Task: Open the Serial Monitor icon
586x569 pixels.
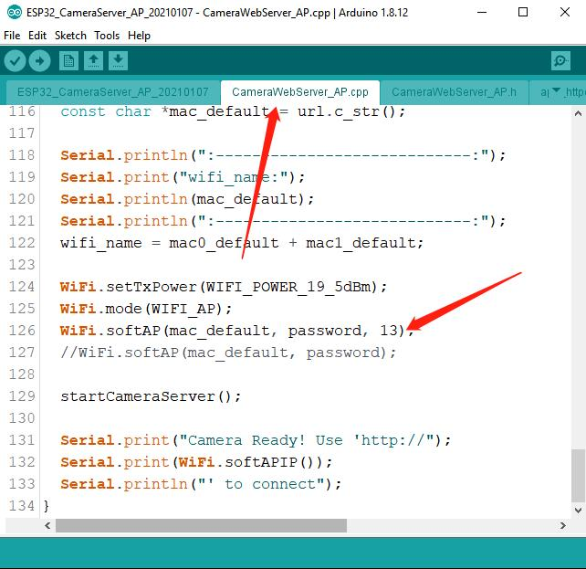Action: [x=560, y=60]
